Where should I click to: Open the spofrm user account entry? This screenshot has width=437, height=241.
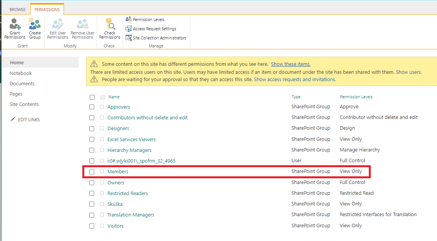coord(142,161)
